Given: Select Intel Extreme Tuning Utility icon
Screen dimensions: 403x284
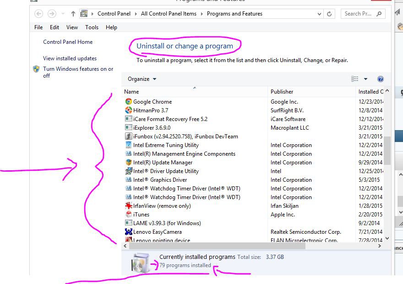Looking at the screenshot, I should pyautogui.click(x=129, y=145).
